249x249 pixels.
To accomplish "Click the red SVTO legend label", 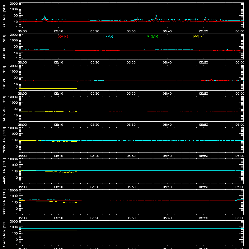I will click(x=63, y=36).
